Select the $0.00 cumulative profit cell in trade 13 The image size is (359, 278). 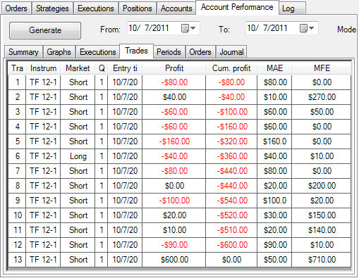pyautogui.click(x=231, y=260)
